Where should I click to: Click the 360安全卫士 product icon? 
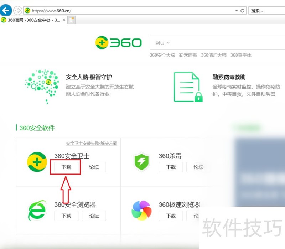[37, 162]
